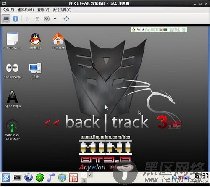Switch to virtual desktop 1

click(84, 175)
